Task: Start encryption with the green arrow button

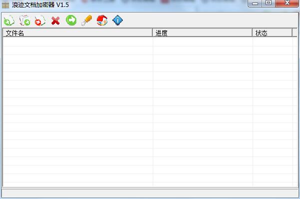Action: click(71, 20)
